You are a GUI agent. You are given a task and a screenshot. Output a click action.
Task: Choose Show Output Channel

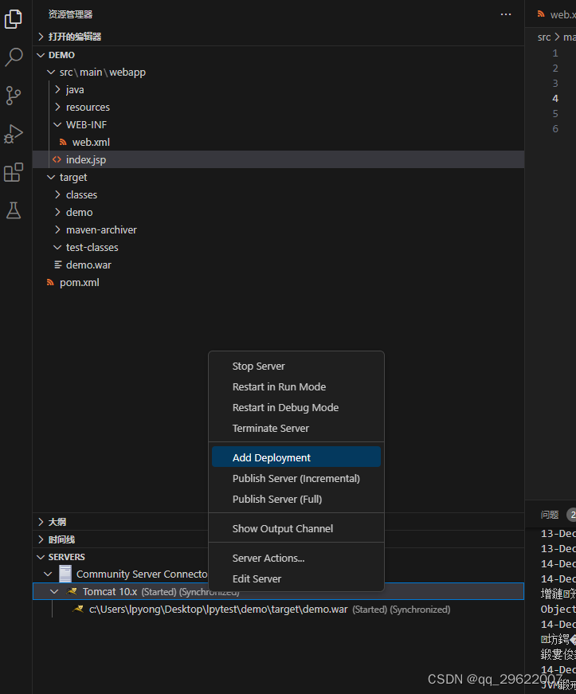click(296, 528)
